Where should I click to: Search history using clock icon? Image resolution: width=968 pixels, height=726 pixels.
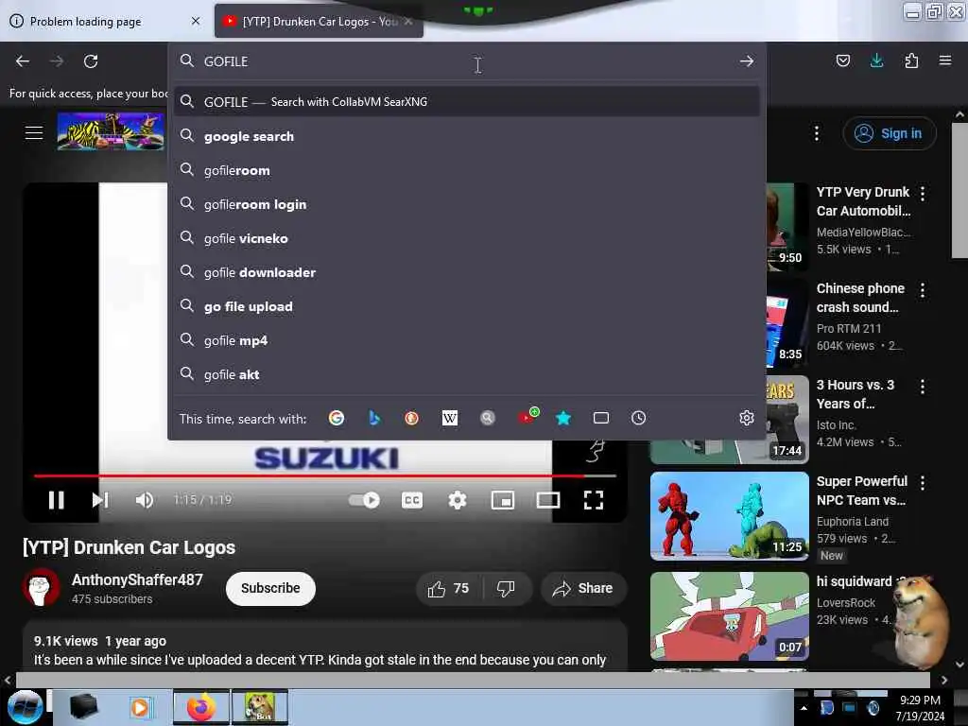pyautogui.click(x=638, y=418)
